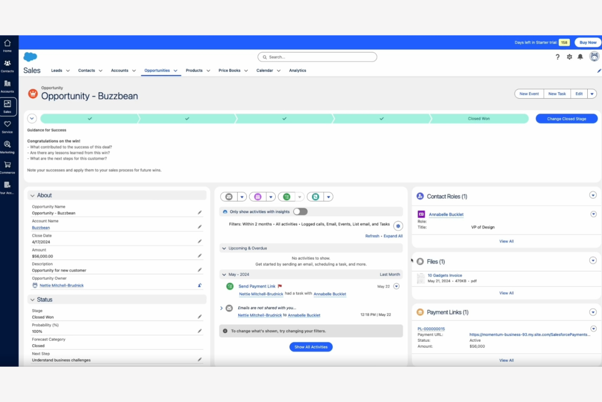Viewport: 602px width, 402px height.
Task: Edit the Account Name pencil icon
Action: click(200, 227)
